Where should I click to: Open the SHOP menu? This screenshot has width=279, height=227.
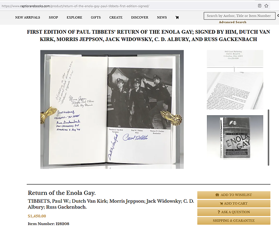53,17
